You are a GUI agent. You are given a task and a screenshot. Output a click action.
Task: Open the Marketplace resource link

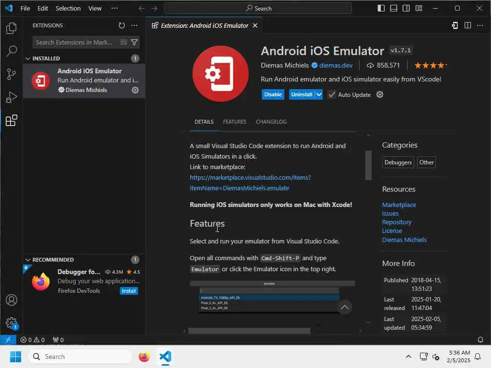pos(399,205)
